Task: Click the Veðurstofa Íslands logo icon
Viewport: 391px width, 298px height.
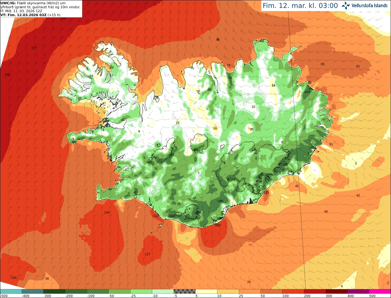Action: (x=345, y=5)
